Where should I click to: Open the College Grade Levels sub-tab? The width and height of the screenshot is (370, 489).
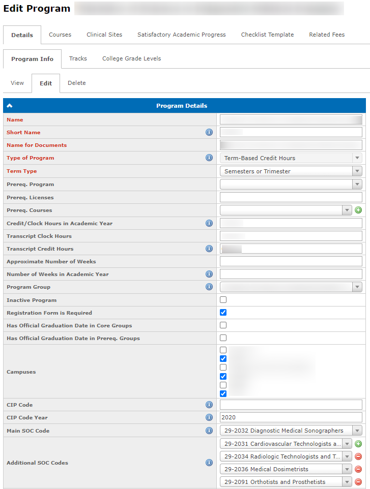click(x=132, y=58)
